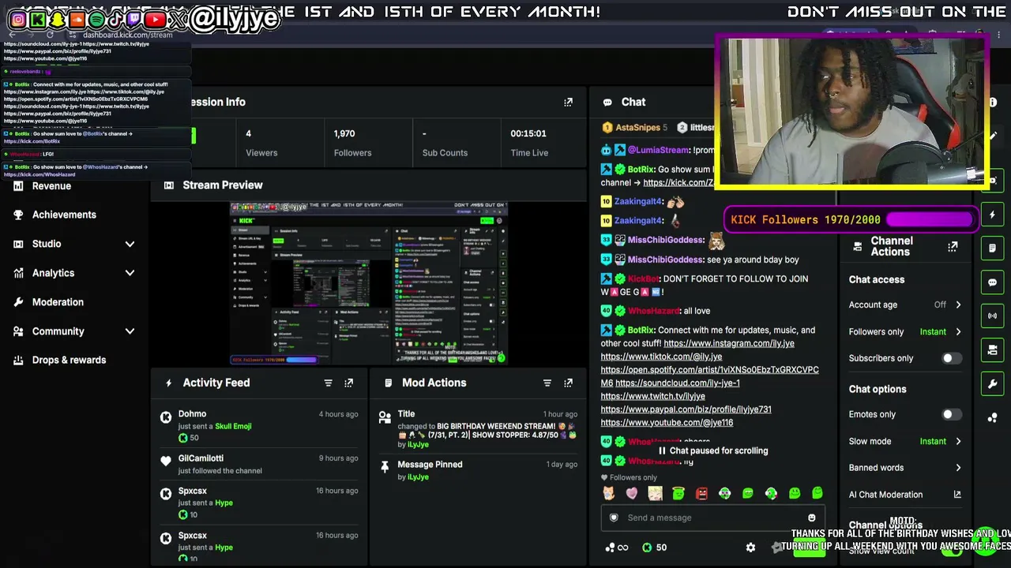The width and height of the screenshot is (1011, 568).
Task: Open Account age settings chevron
Action: coord(958,305)
